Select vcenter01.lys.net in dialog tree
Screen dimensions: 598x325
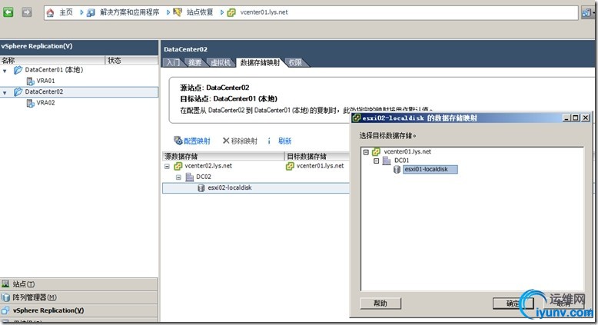click(407, 151)
